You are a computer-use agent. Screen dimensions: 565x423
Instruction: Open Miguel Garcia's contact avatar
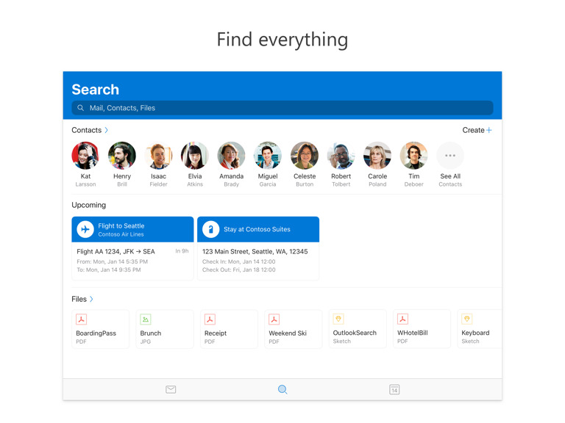268,156
